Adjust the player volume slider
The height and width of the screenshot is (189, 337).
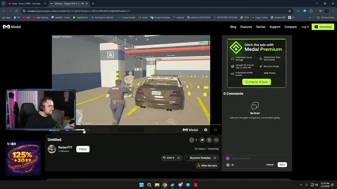pyautogui.click(x=80, y=130)
